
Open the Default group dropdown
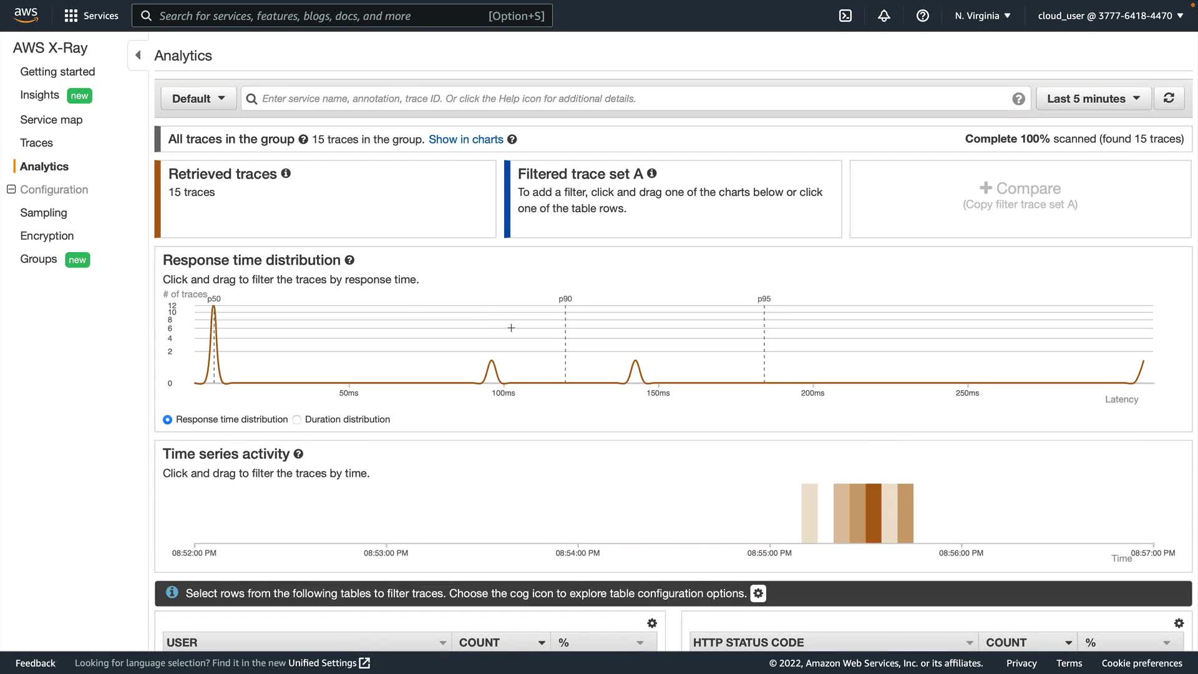point(198,98)
